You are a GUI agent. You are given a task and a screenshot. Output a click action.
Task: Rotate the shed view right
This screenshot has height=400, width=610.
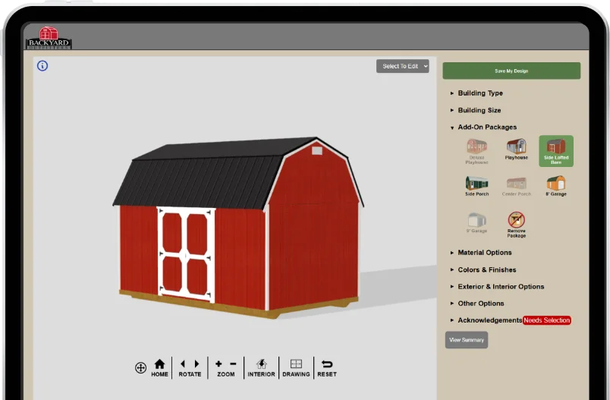197,364
